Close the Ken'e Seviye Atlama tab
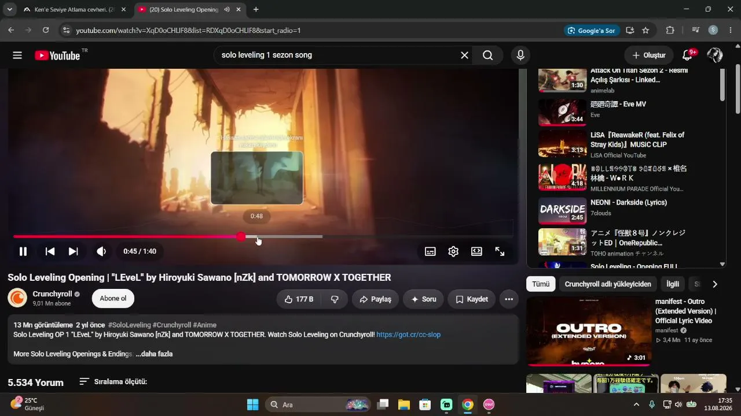 point(123,9)
